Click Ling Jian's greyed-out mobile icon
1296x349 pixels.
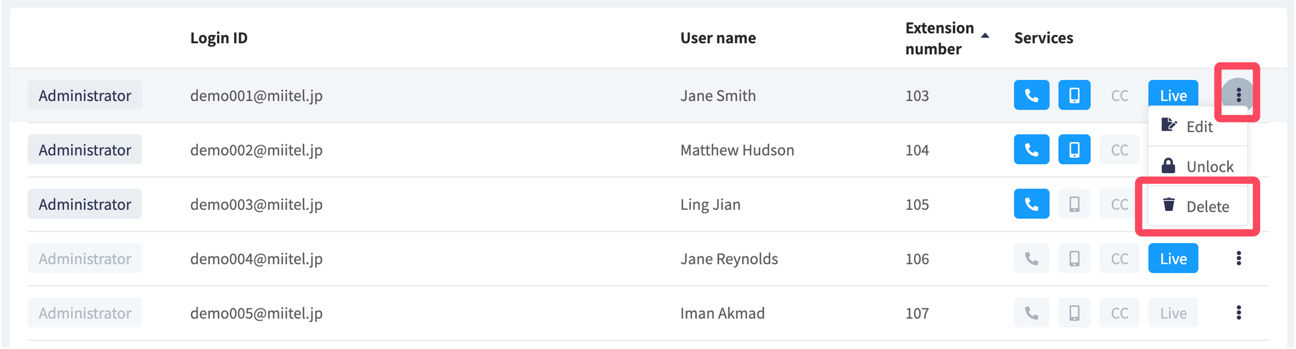1074,204
